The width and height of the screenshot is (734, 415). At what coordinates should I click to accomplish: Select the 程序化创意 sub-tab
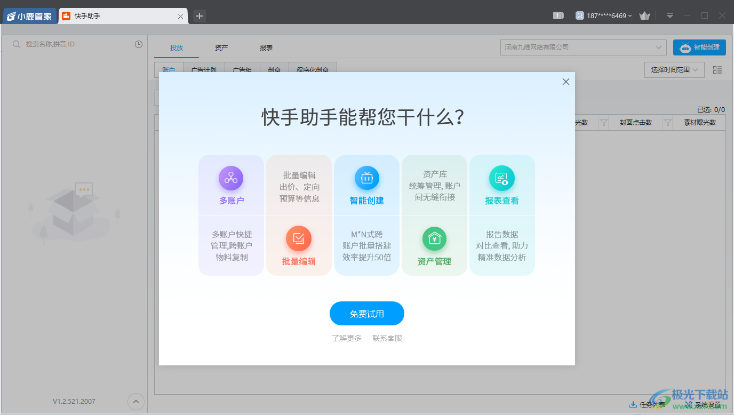(313, 70)
